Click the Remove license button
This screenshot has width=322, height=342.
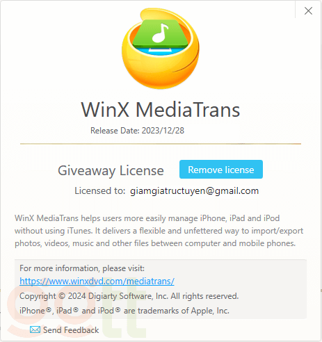coord(221,170)
